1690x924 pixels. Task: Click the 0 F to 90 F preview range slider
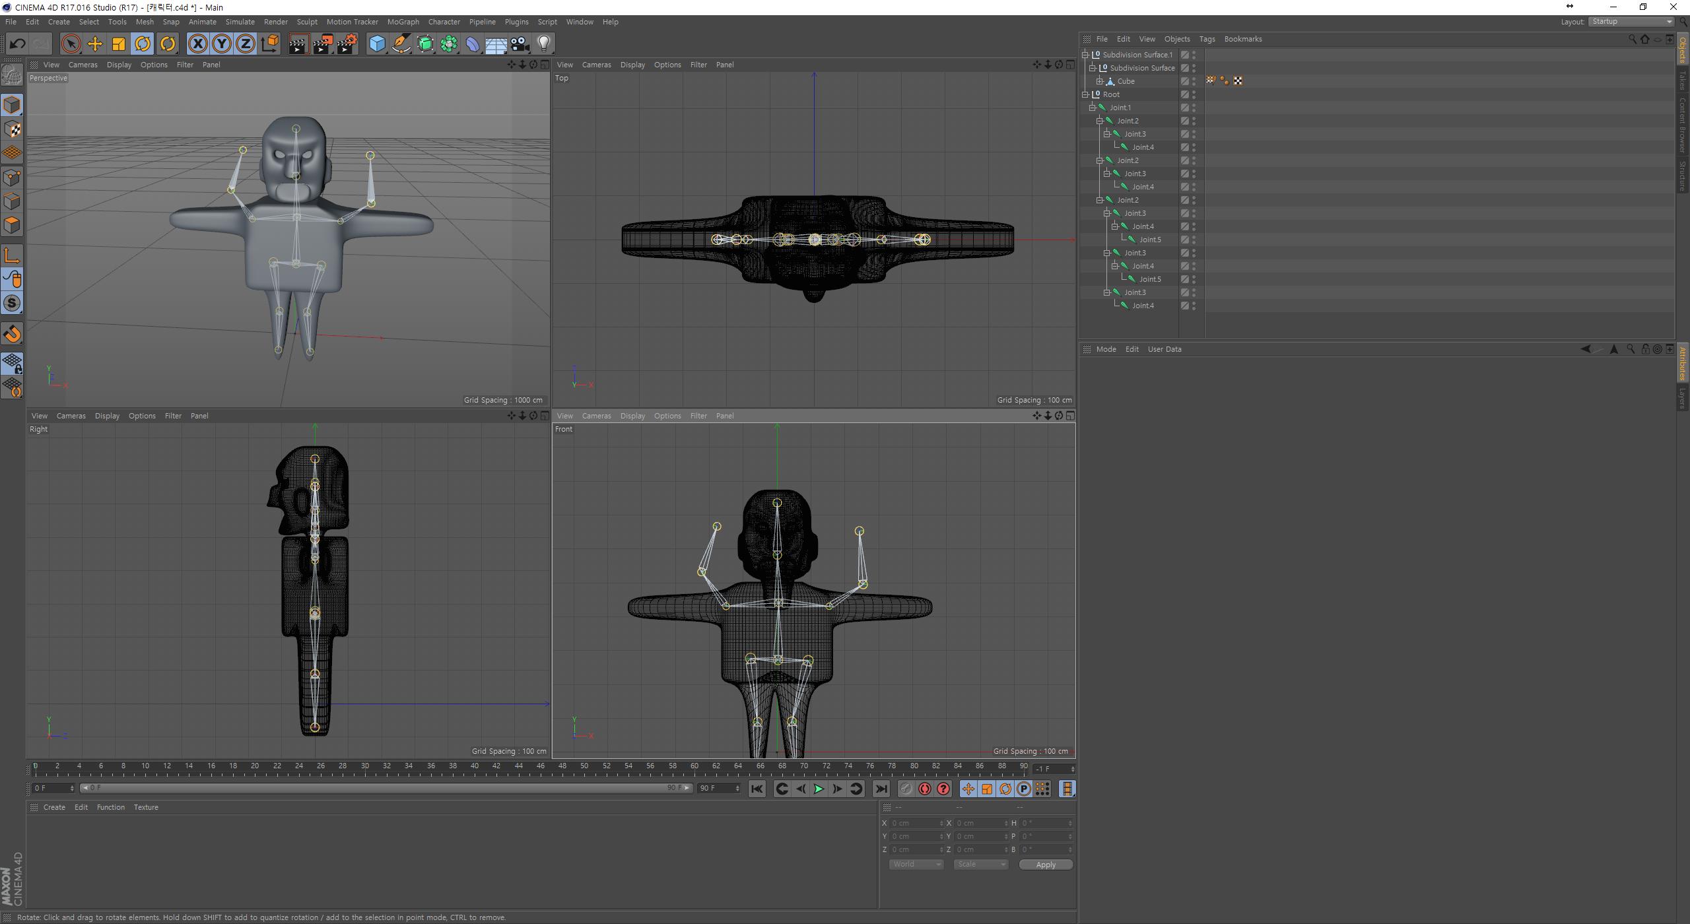click(386, 788)
